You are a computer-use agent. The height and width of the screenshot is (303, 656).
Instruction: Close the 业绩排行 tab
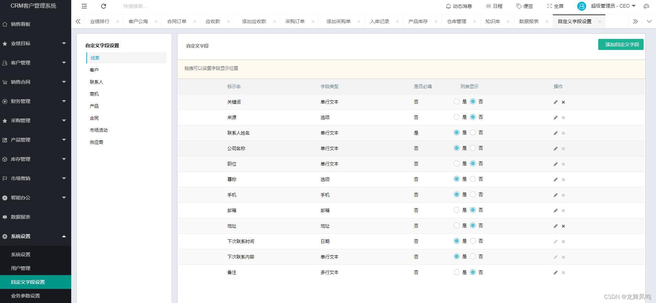tap(117, 21)
